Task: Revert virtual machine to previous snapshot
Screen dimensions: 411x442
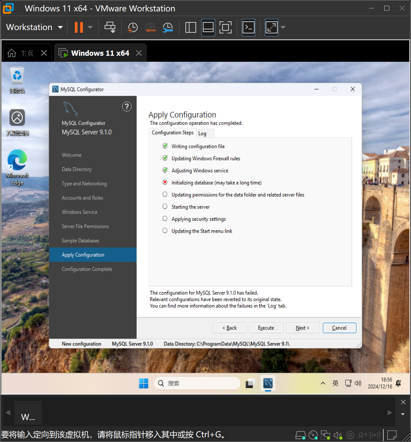Action: coord(150,27)
